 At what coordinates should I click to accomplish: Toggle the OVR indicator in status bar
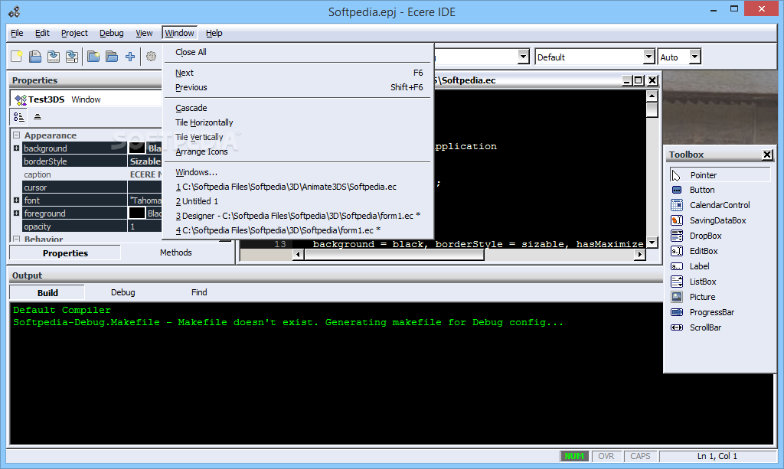[606, 456]
